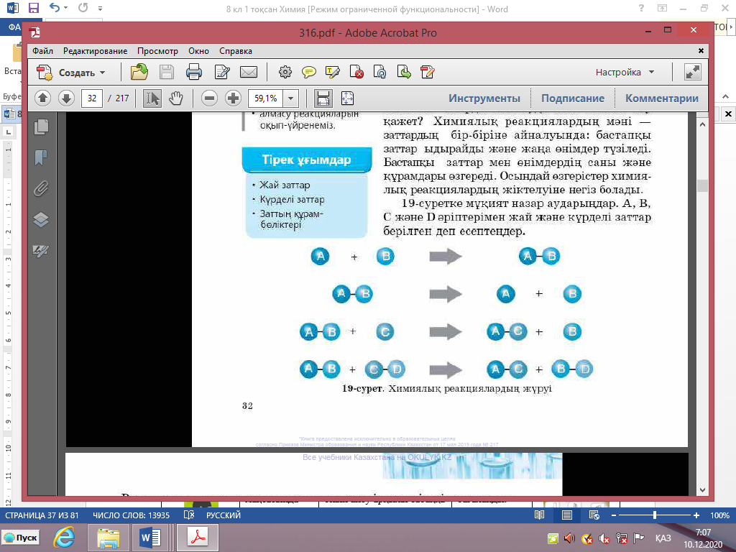The image size is (736, 552).
Task: Open page thumbnails panel in sidebar
Action: click(x=41, y=126)
